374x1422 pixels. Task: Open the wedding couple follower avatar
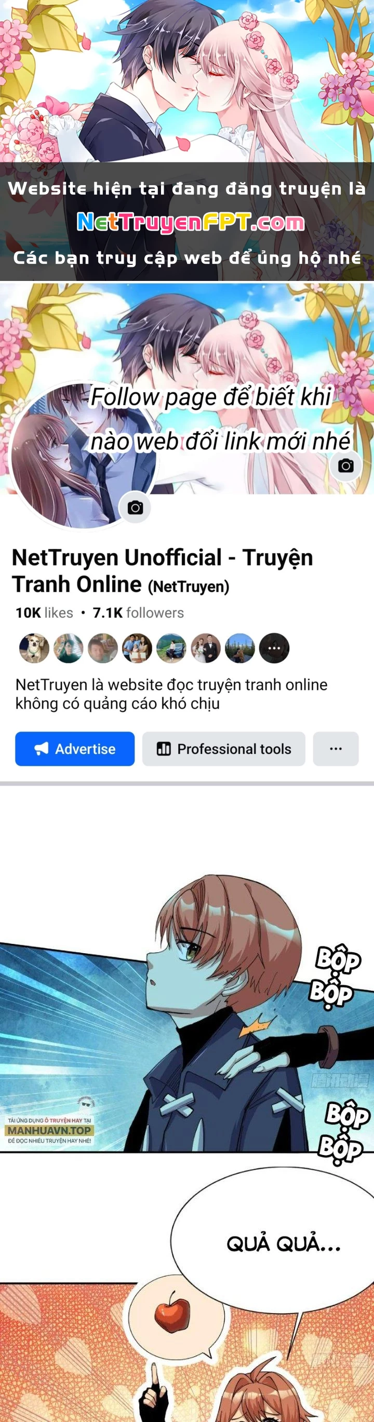(x=206, y=647)
